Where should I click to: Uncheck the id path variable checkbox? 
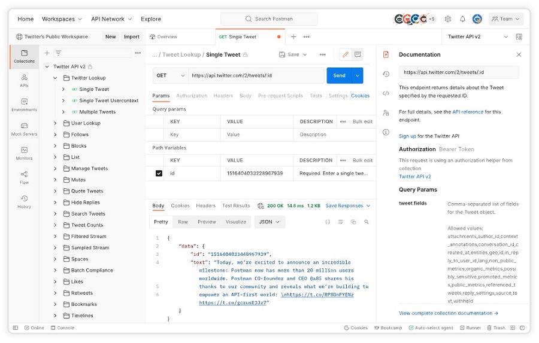pos(159,173)
